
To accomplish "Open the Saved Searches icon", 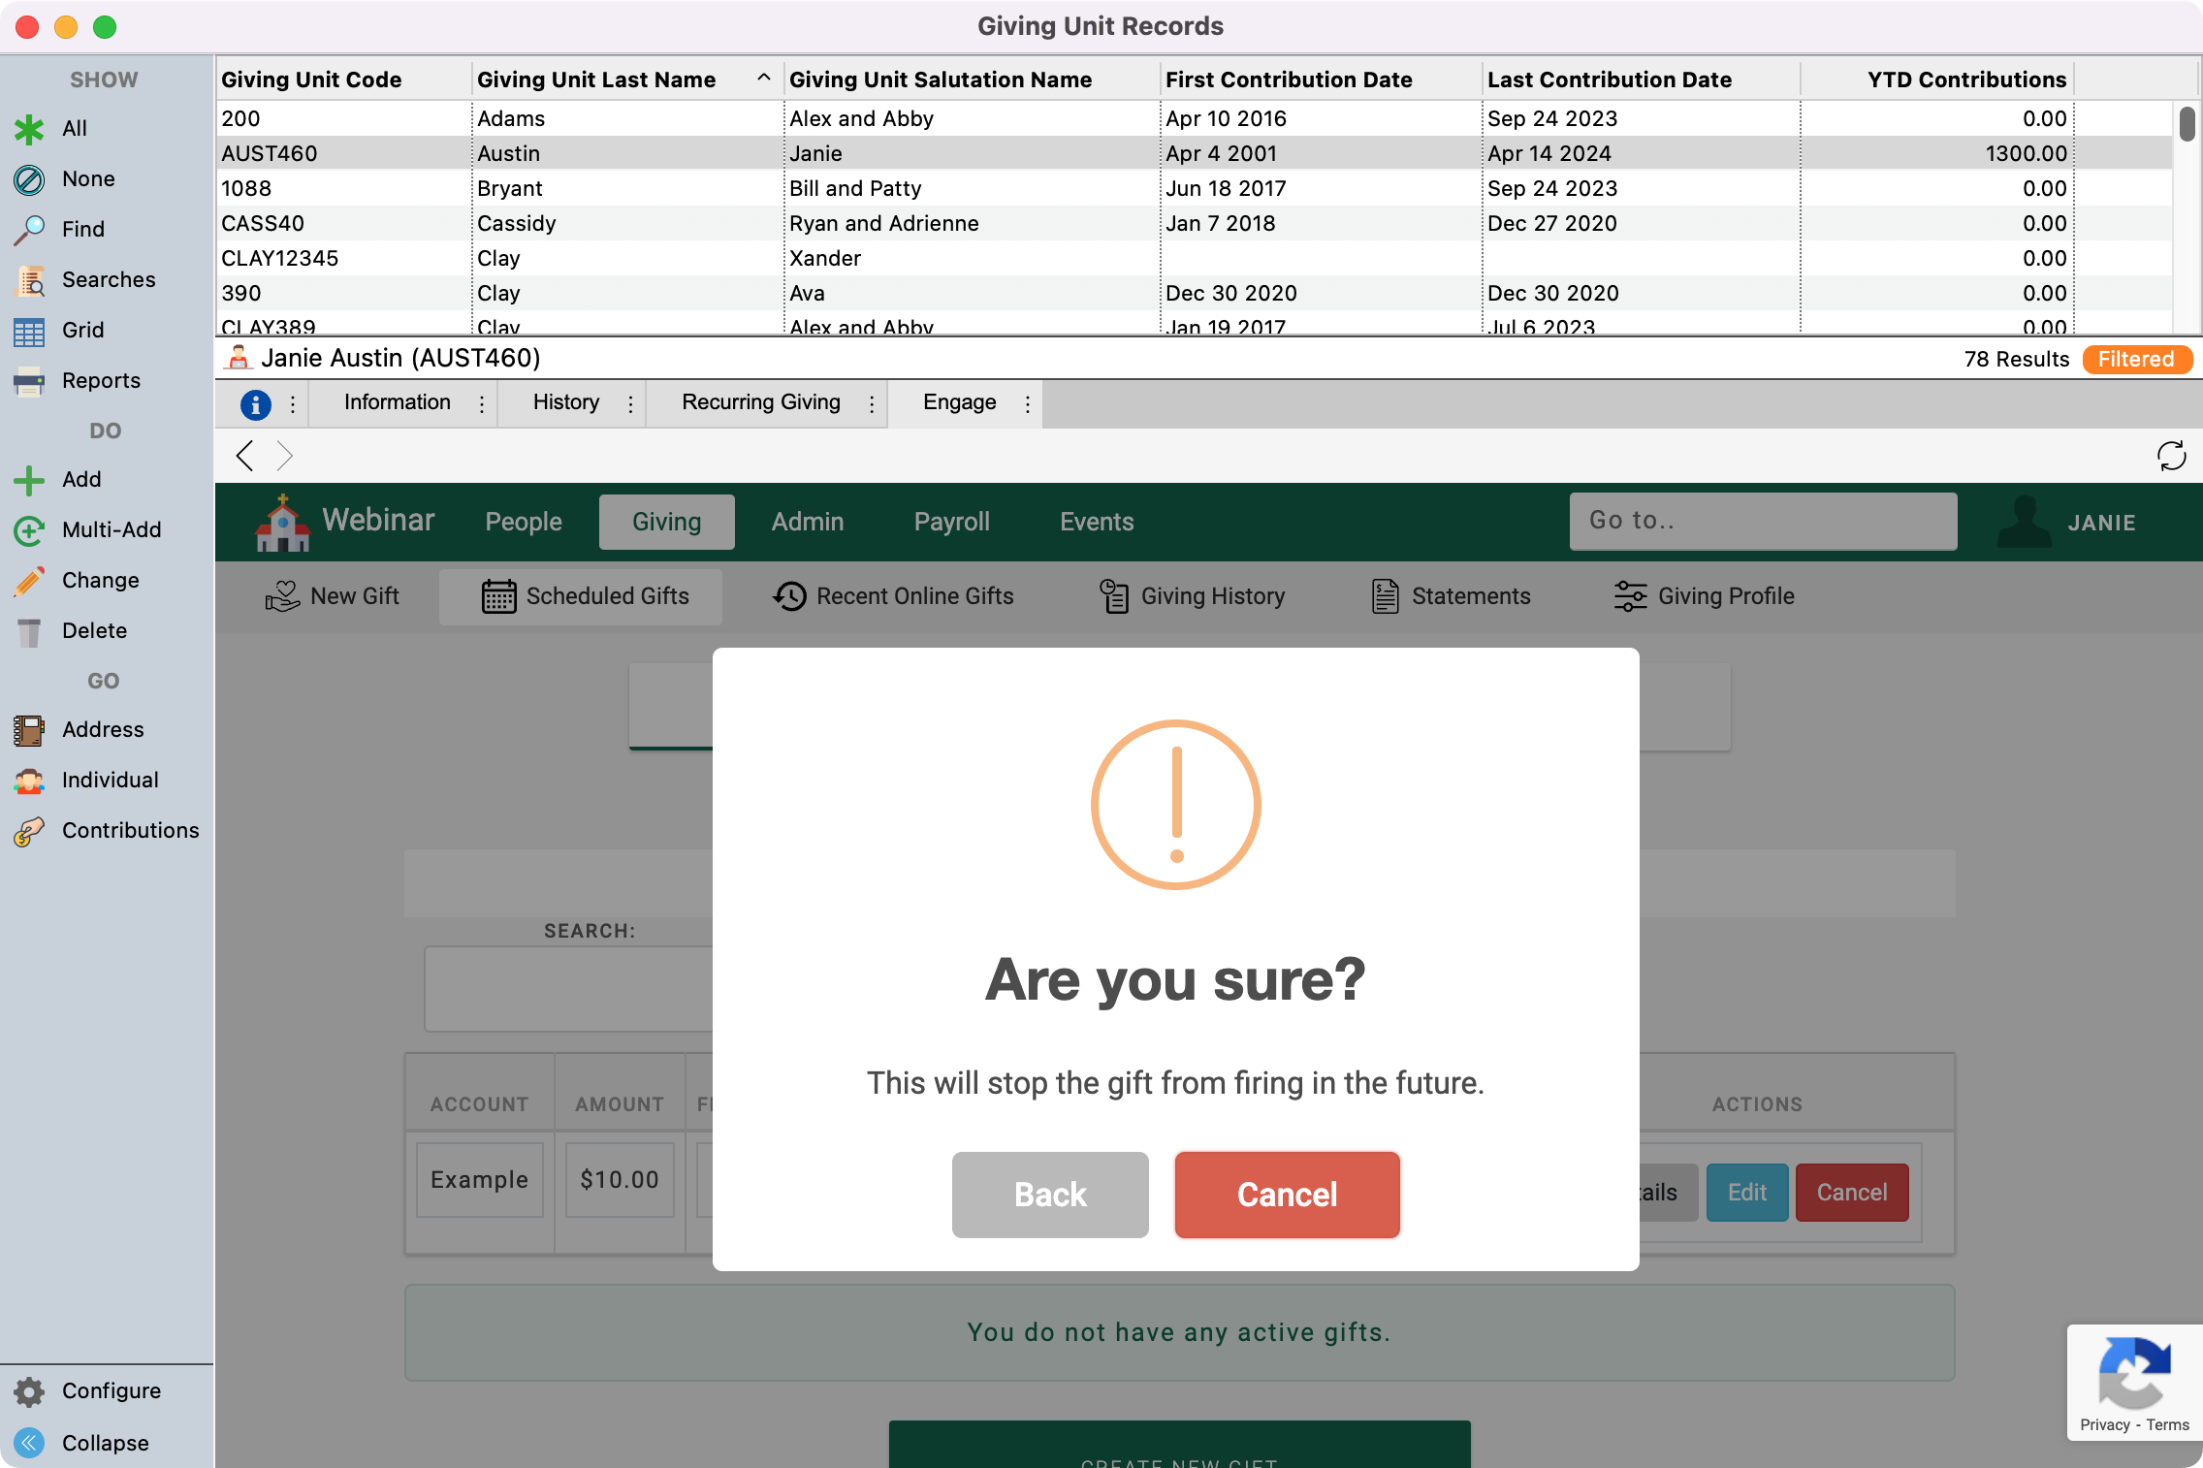I will [29, 280].
